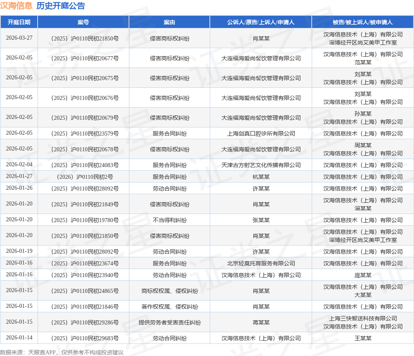Select the 公诉人/原告/上诉人/申请人 column header
The image size is (414, 356).
261,22
